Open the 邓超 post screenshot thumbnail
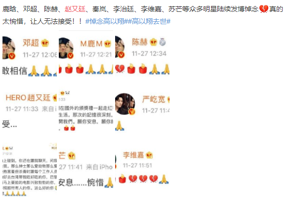 pos(30,56)
